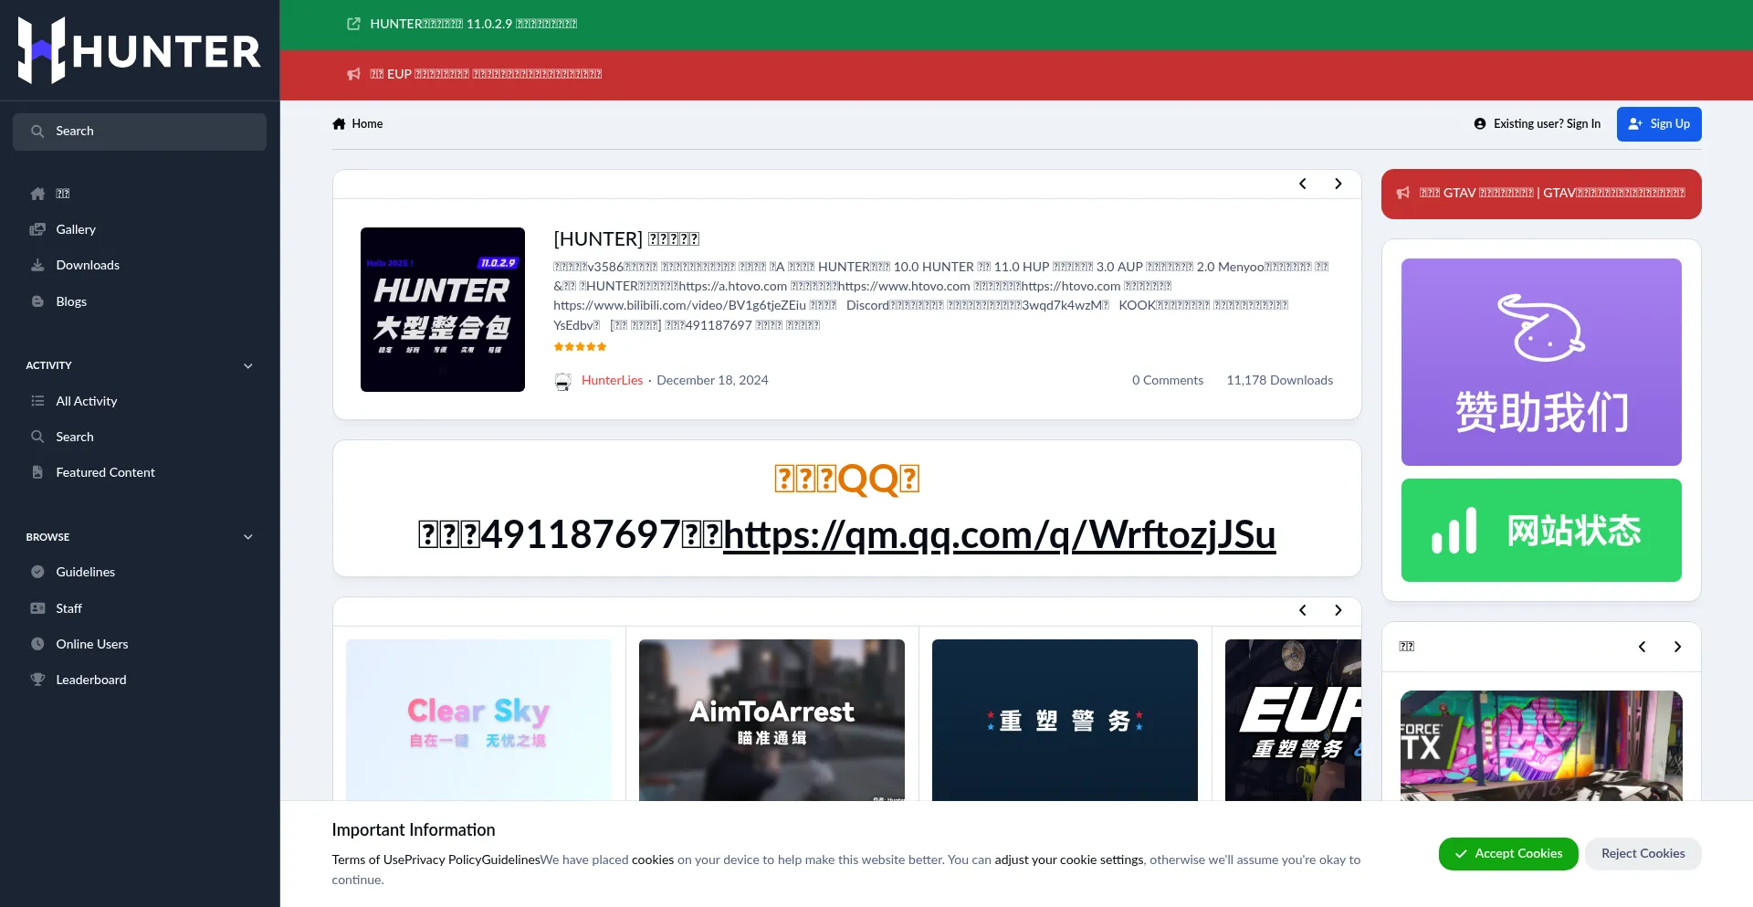Open Search under Activity section
Screen dimensions: 1753x907
coord(75,437)
